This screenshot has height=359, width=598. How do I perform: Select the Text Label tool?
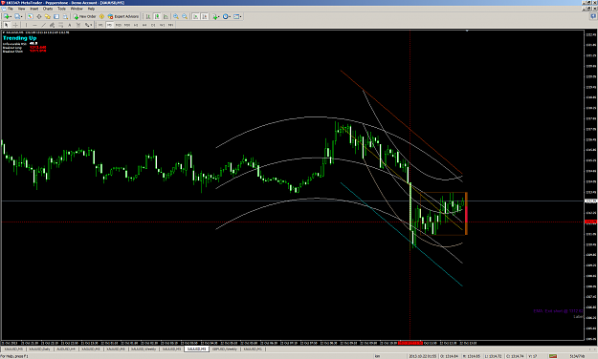click(x=78, y=25)
